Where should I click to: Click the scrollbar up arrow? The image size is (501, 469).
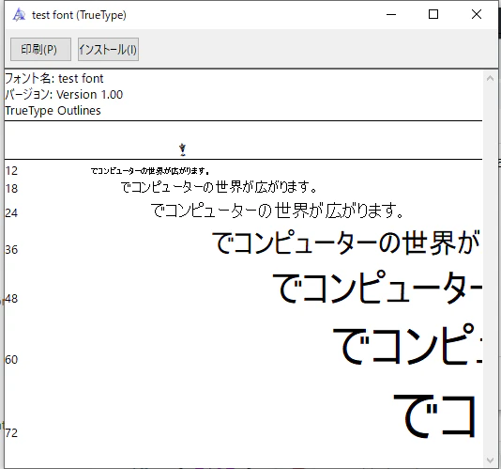(x=490, y=78)
